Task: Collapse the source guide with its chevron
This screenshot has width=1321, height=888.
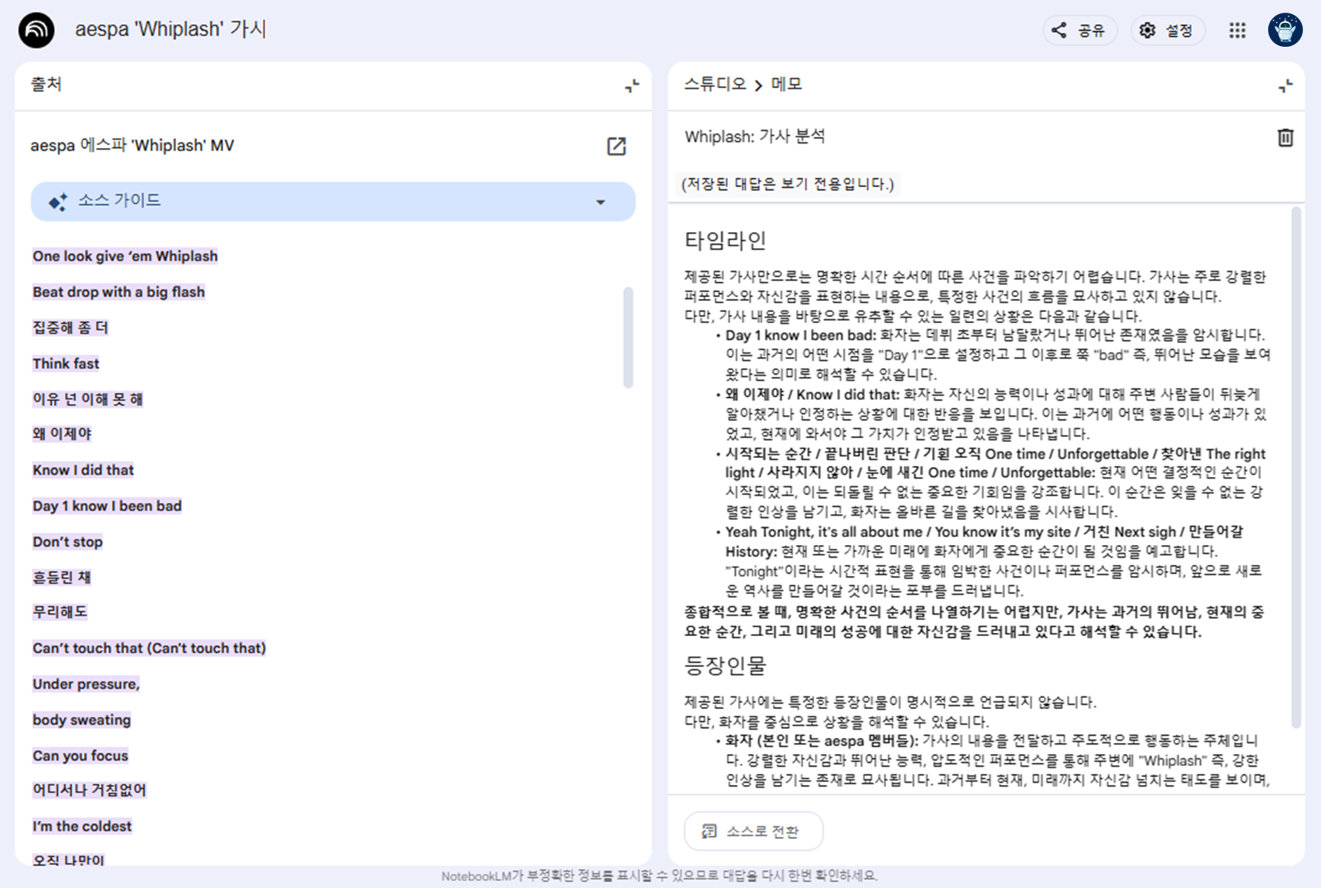Action: (x=602, y=201)
